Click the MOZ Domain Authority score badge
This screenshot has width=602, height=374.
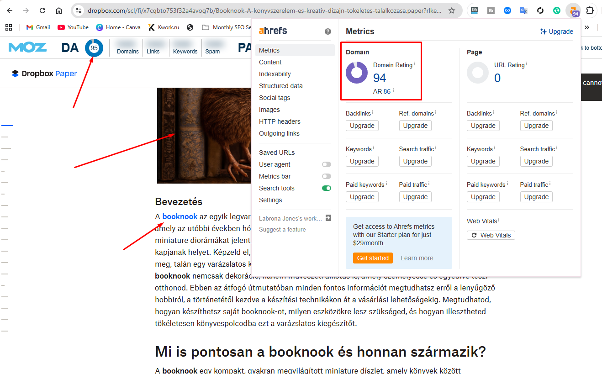94,47
